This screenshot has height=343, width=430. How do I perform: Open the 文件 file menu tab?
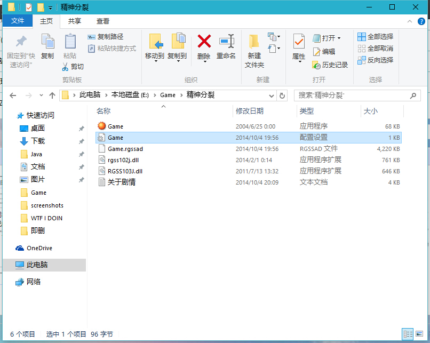(18, 21)
